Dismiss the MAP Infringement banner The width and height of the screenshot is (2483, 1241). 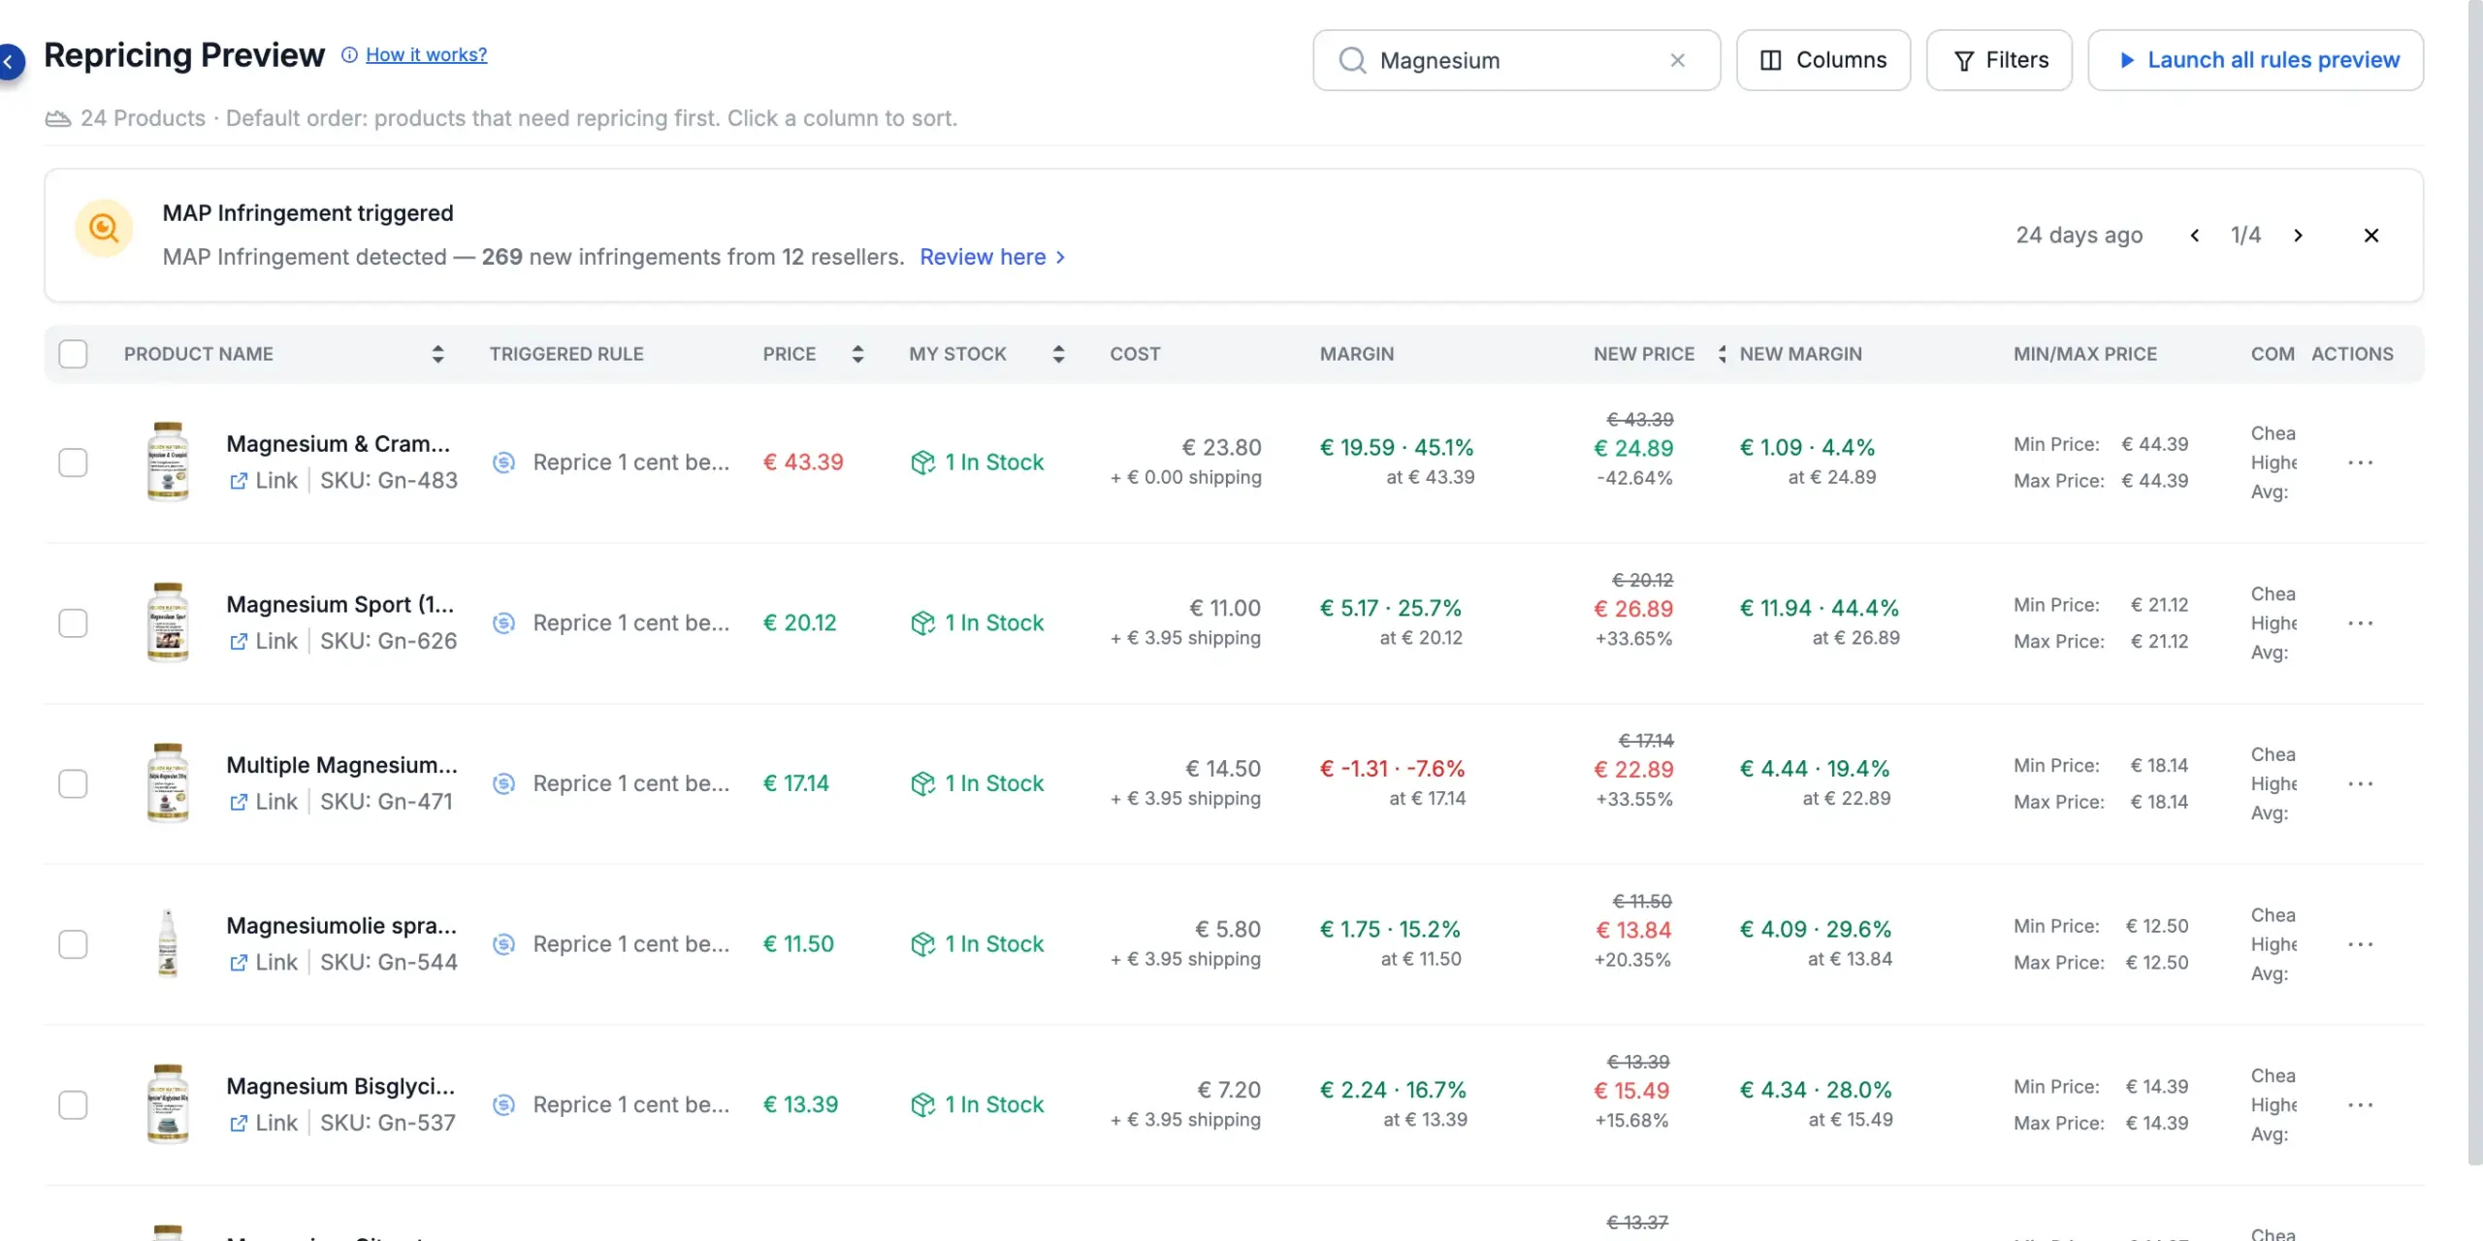tap(2371, 236)
